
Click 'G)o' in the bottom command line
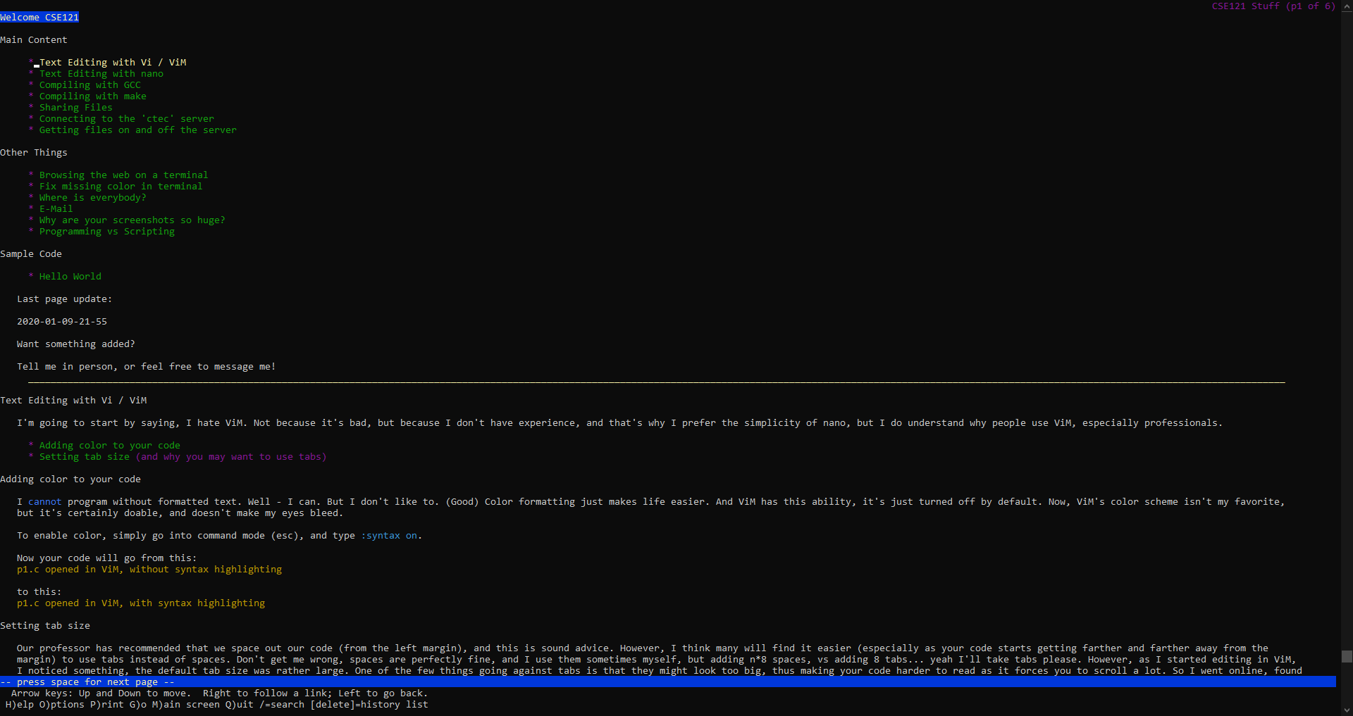click(138, 705)
